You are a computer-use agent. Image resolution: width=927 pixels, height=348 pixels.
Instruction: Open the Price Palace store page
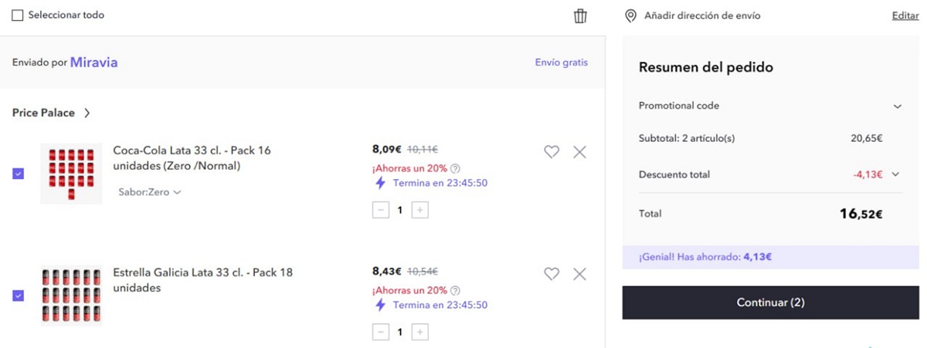51,113
